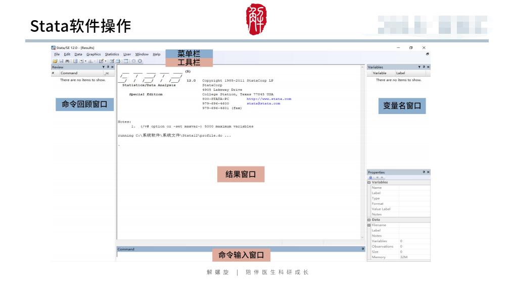This screenshot has height=286, width=514.
Task: Open the Data Editor (Browse) icon
Action: coord(118,61)
